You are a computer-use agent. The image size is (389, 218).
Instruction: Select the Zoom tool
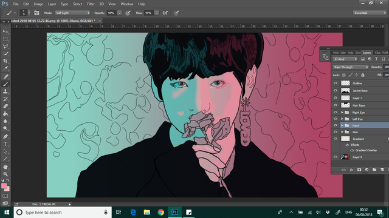click(5, 174)
